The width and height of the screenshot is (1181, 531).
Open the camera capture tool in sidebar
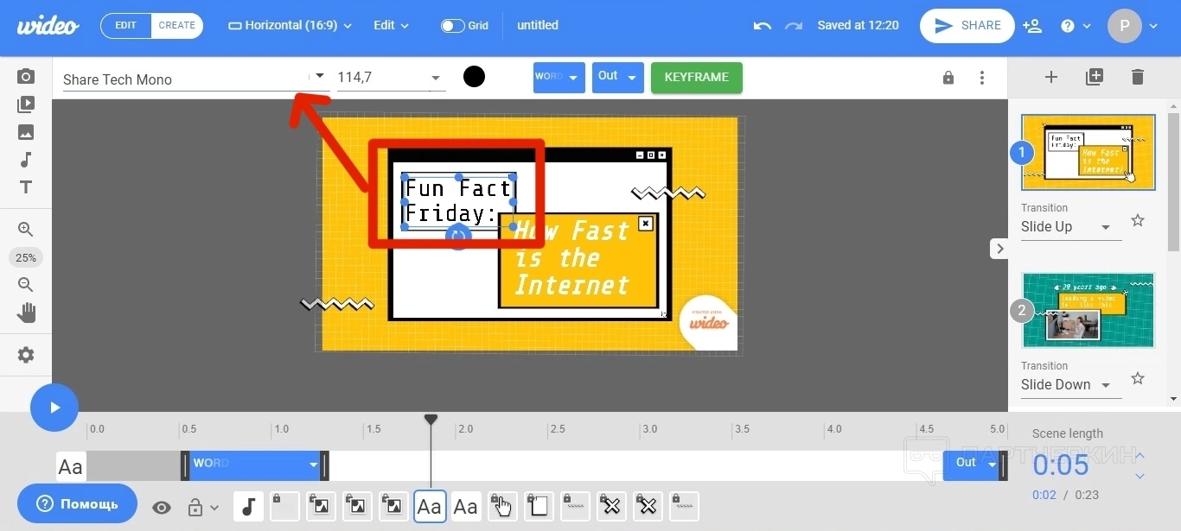[x=26, y=77]
